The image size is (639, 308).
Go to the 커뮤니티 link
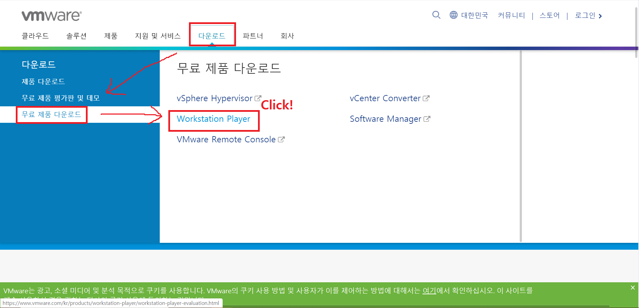[512, 15]
